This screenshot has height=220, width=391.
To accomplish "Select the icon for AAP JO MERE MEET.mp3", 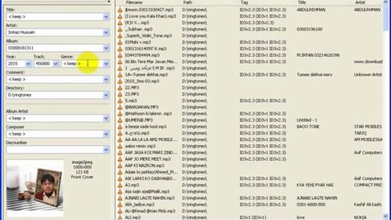I will coord(120,159).
